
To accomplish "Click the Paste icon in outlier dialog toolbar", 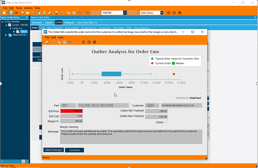I will coord(64,42).
